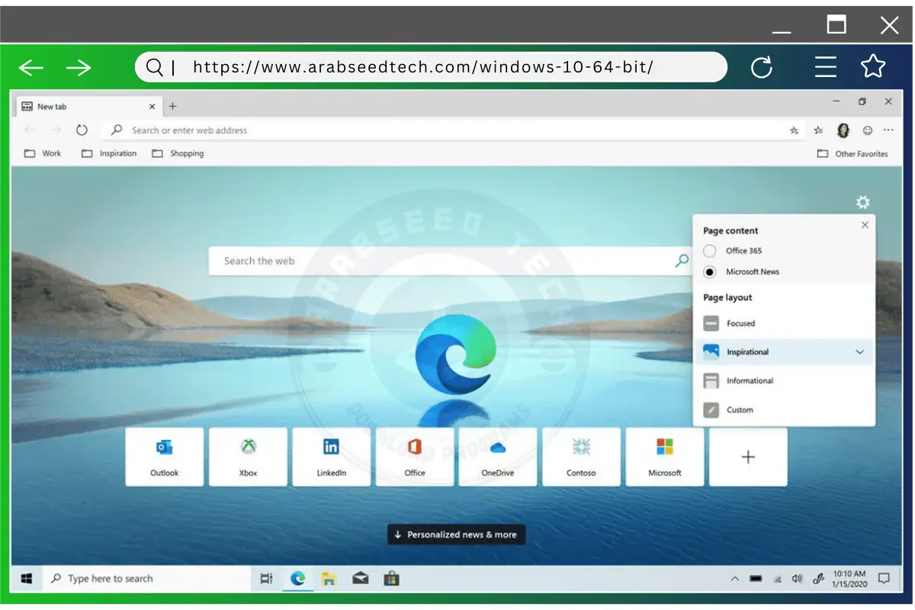915x610 pixels.
Task: Open the Edge Collections icon
Action: [818, 130]
